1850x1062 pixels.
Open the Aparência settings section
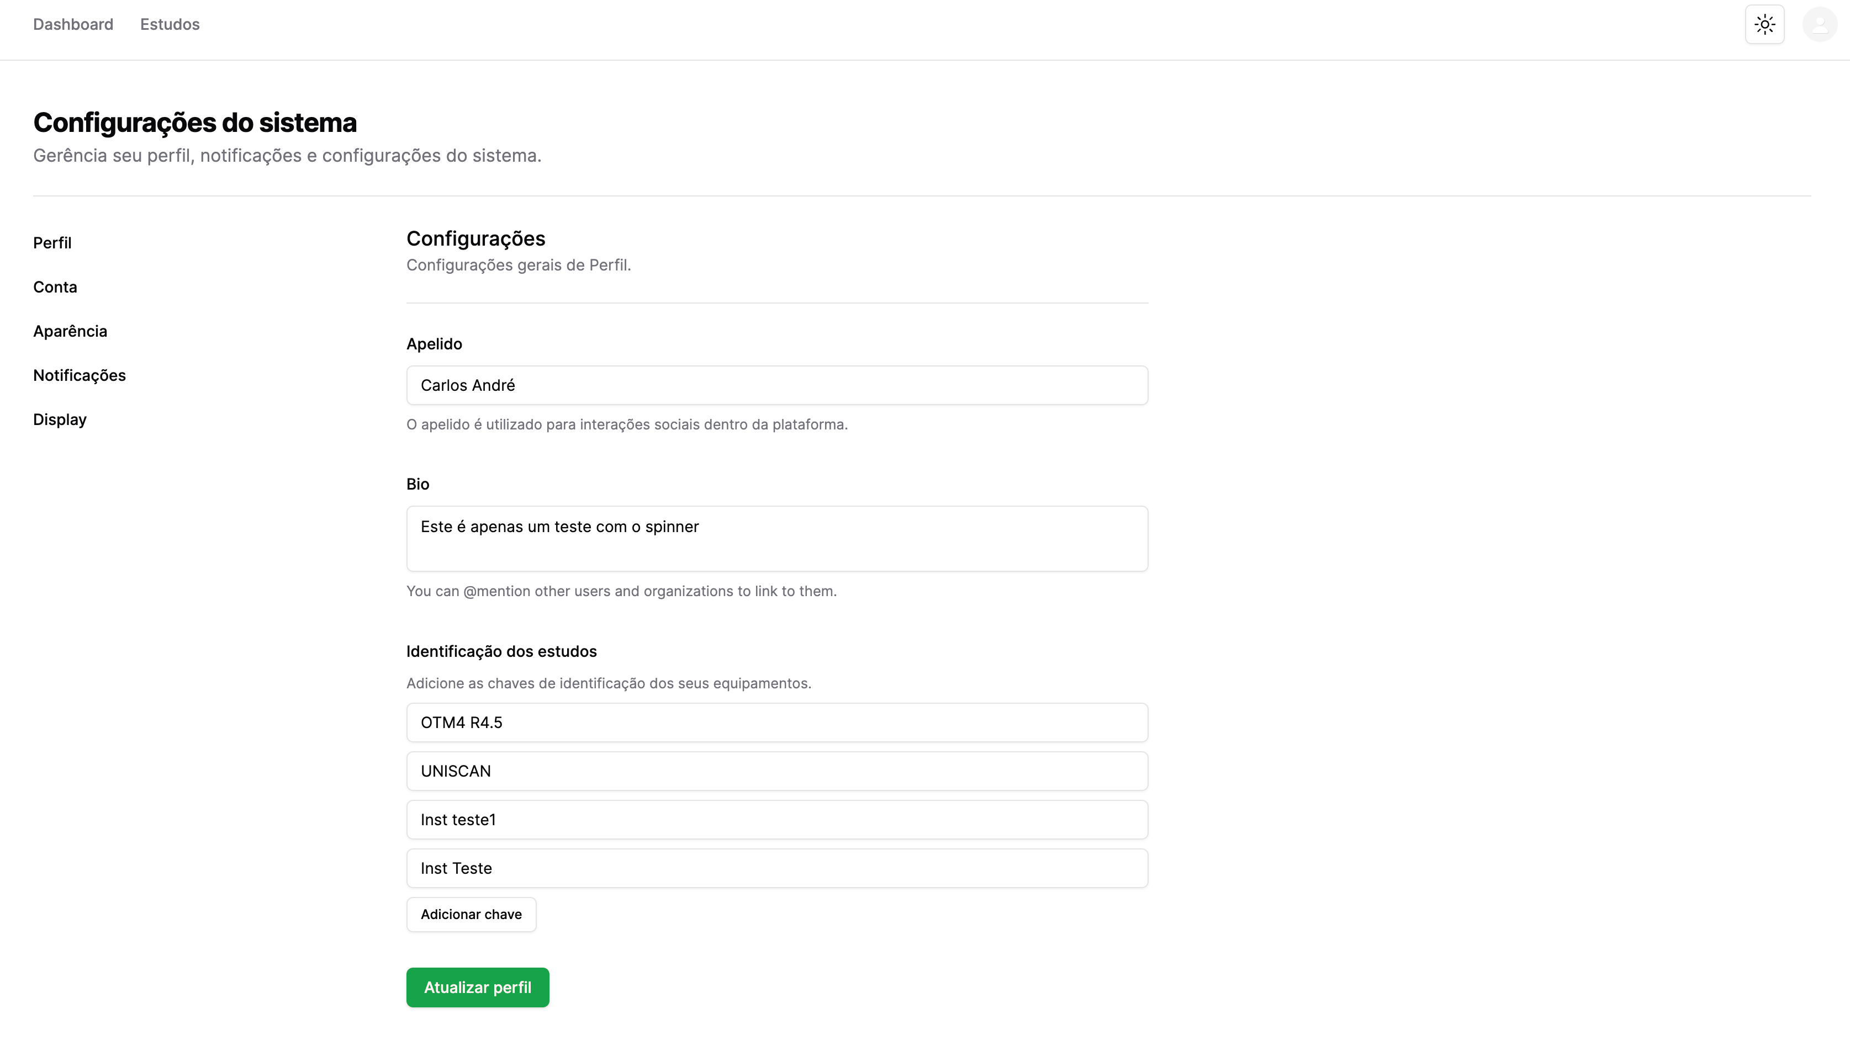(70, 331)
